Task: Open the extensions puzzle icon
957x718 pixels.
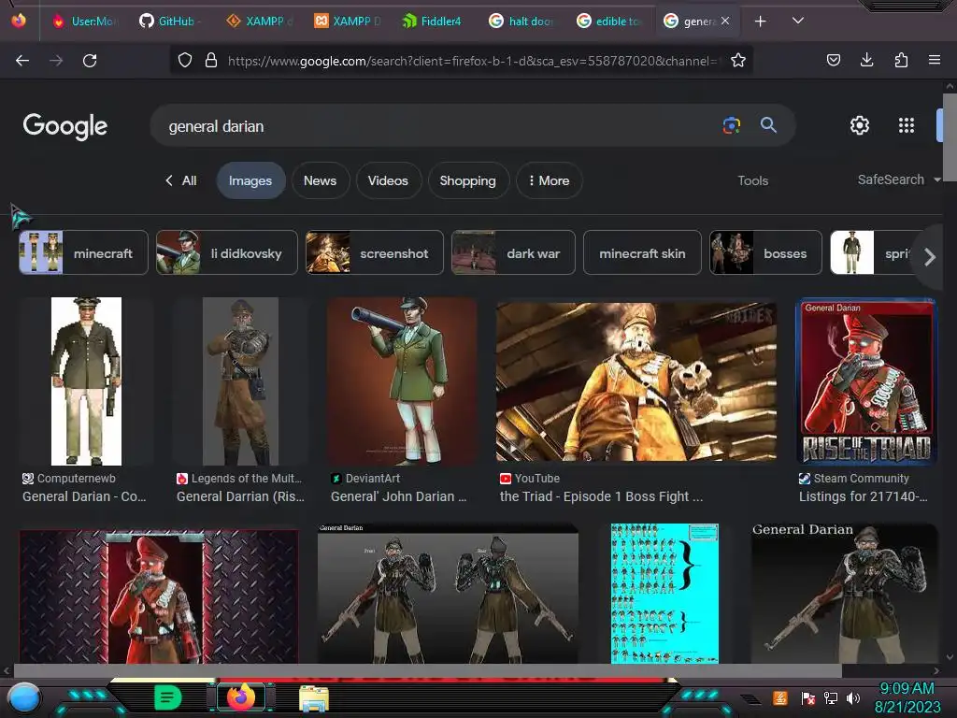Action: coord(901,60)
